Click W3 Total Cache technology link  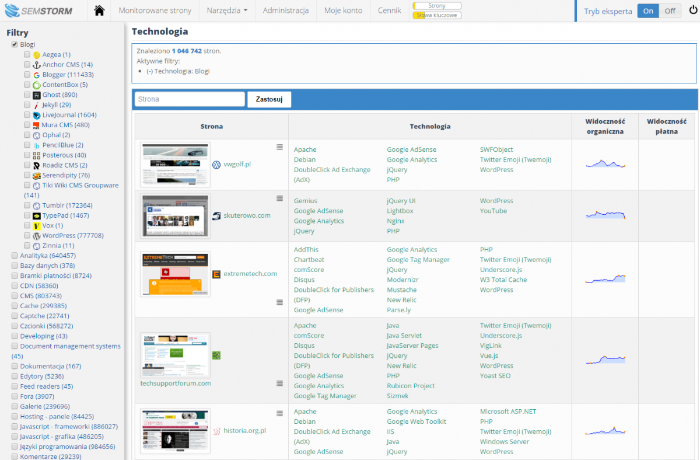click(x=503, y=280)
